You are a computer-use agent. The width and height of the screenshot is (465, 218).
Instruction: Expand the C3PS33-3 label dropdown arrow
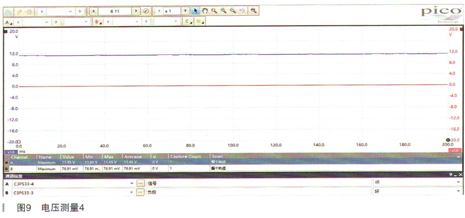(132, 192)
